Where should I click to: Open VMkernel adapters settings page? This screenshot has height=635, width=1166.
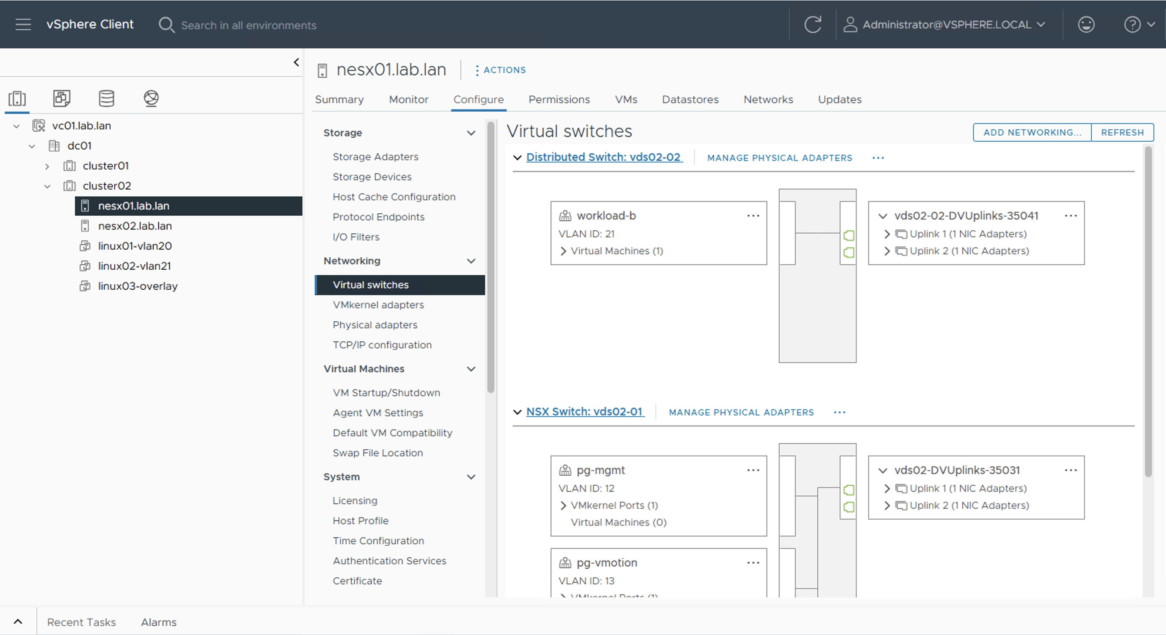pyautogui.click(x=378, y=305)
